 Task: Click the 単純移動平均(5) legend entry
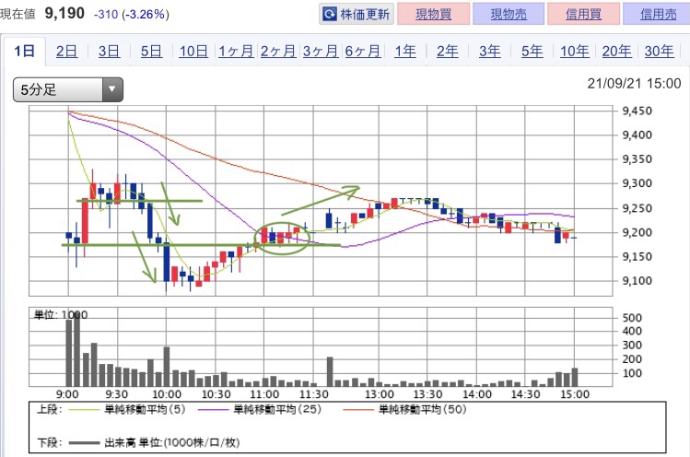click(x=128, y=409)
